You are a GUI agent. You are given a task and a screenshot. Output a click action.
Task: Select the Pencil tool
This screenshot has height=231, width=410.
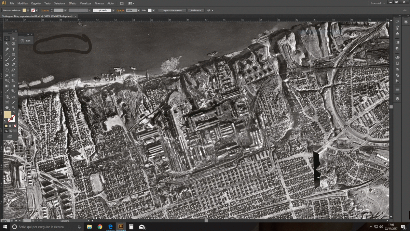pos(14,60)
